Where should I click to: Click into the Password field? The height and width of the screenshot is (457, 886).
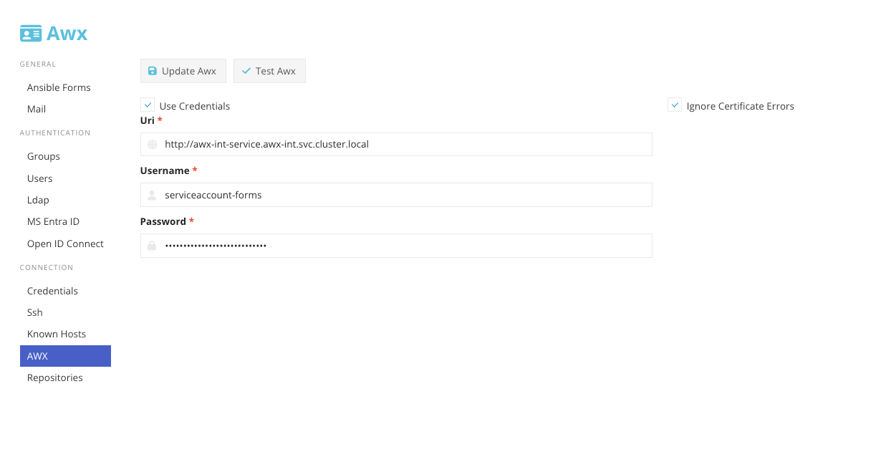[x=396, y=246]
